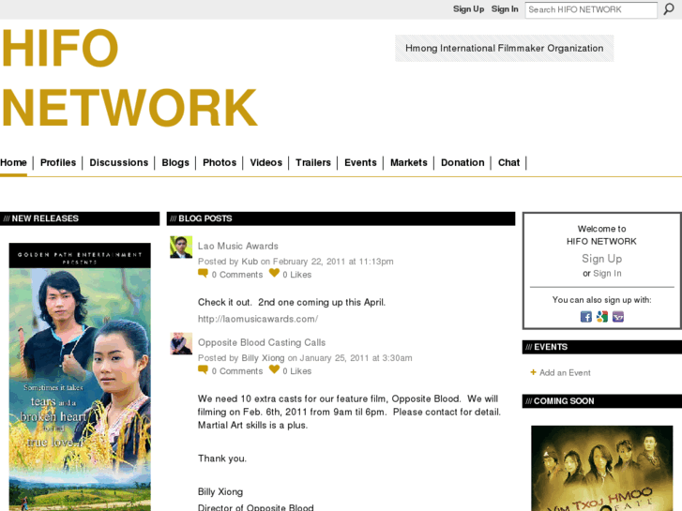
Task: Click the search magnifier icon
Action: (669, 9)
